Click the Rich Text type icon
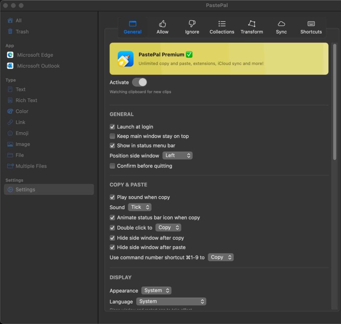Viewport: 341px width, 324px height. [x=10, y=100]
